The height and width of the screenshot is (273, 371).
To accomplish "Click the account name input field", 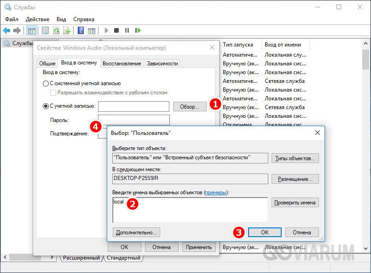I will (x=133, y=107).
